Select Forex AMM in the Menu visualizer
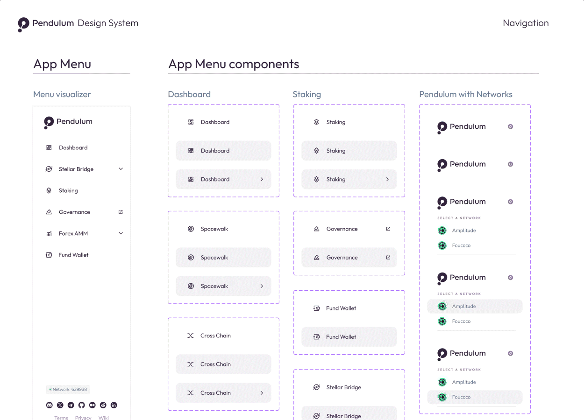584x420 pixels. pos(73,233)
